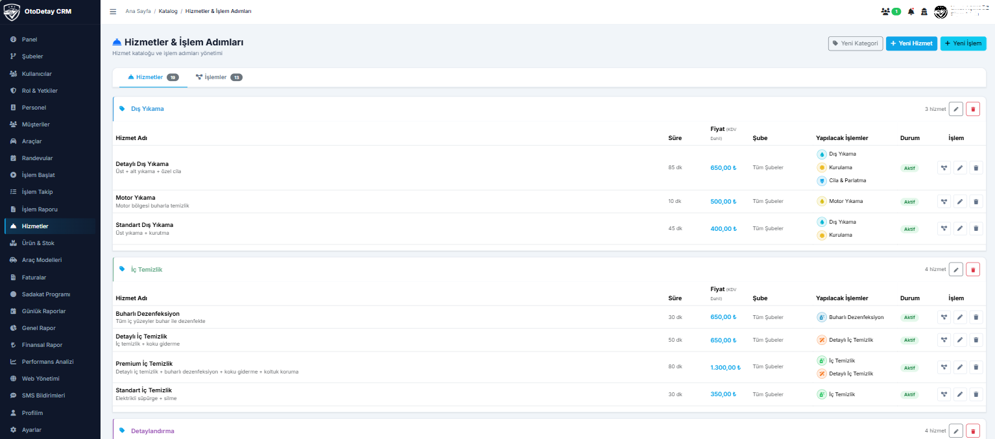Click the Yeni Kategori button
This screenshot has height=439, width=995.
[x=856, y=43]
